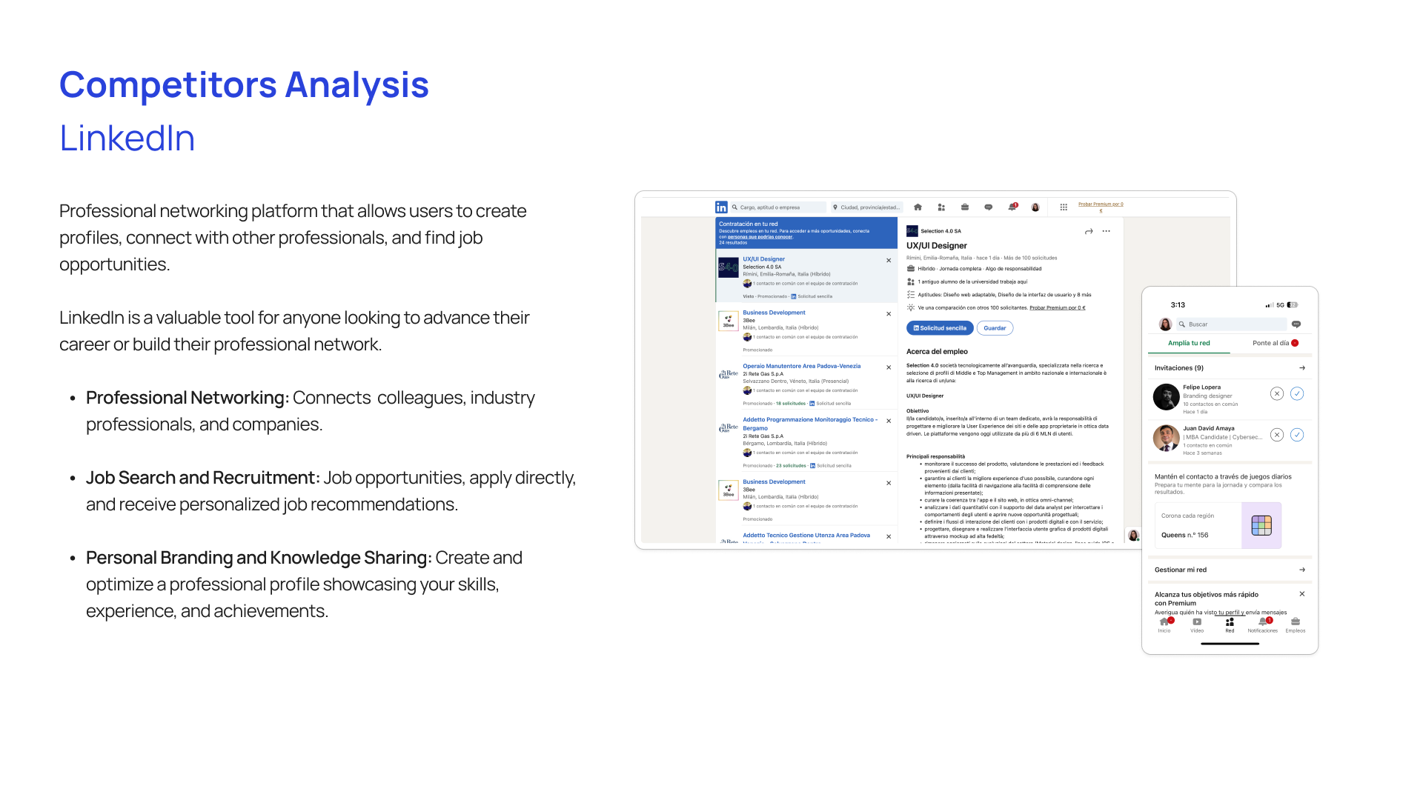Click the 'Ciudad, provincia/estado' location field

coord(866,207)
